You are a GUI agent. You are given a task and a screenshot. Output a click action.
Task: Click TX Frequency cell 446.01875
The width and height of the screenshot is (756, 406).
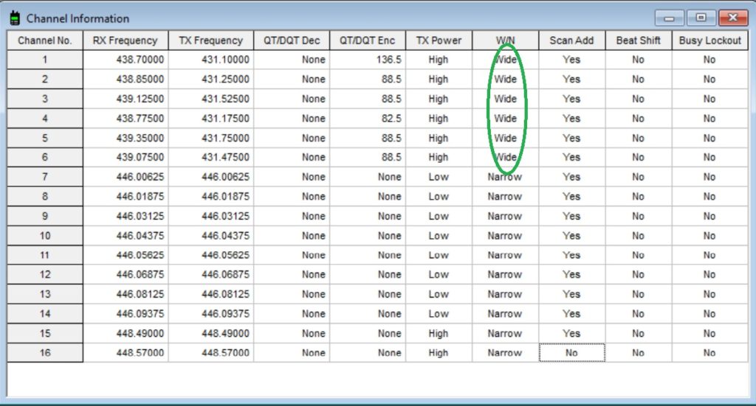click(211, 196)
